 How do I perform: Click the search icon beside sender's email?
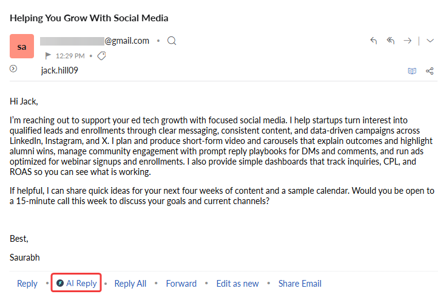[172, 41]
